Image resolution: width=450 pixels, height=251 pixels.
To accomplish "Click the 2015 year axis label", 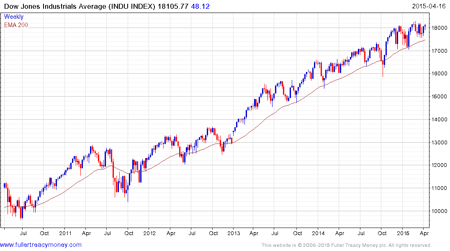I will [403, 233].
